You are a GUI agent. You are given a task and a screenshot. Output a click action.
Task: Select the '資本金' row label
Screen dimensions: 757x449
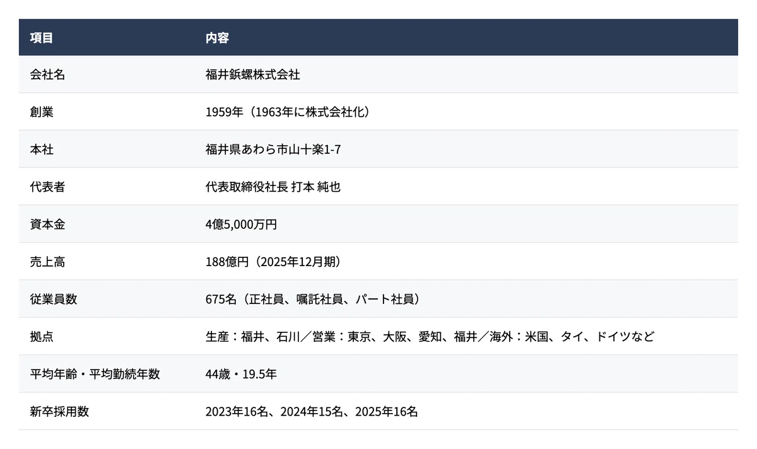47,224
